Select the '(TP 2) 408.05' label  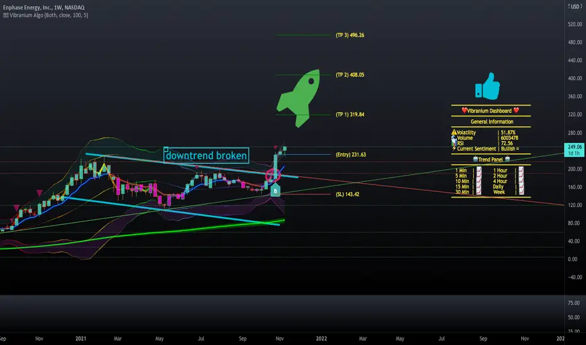(x=350, y=75)
